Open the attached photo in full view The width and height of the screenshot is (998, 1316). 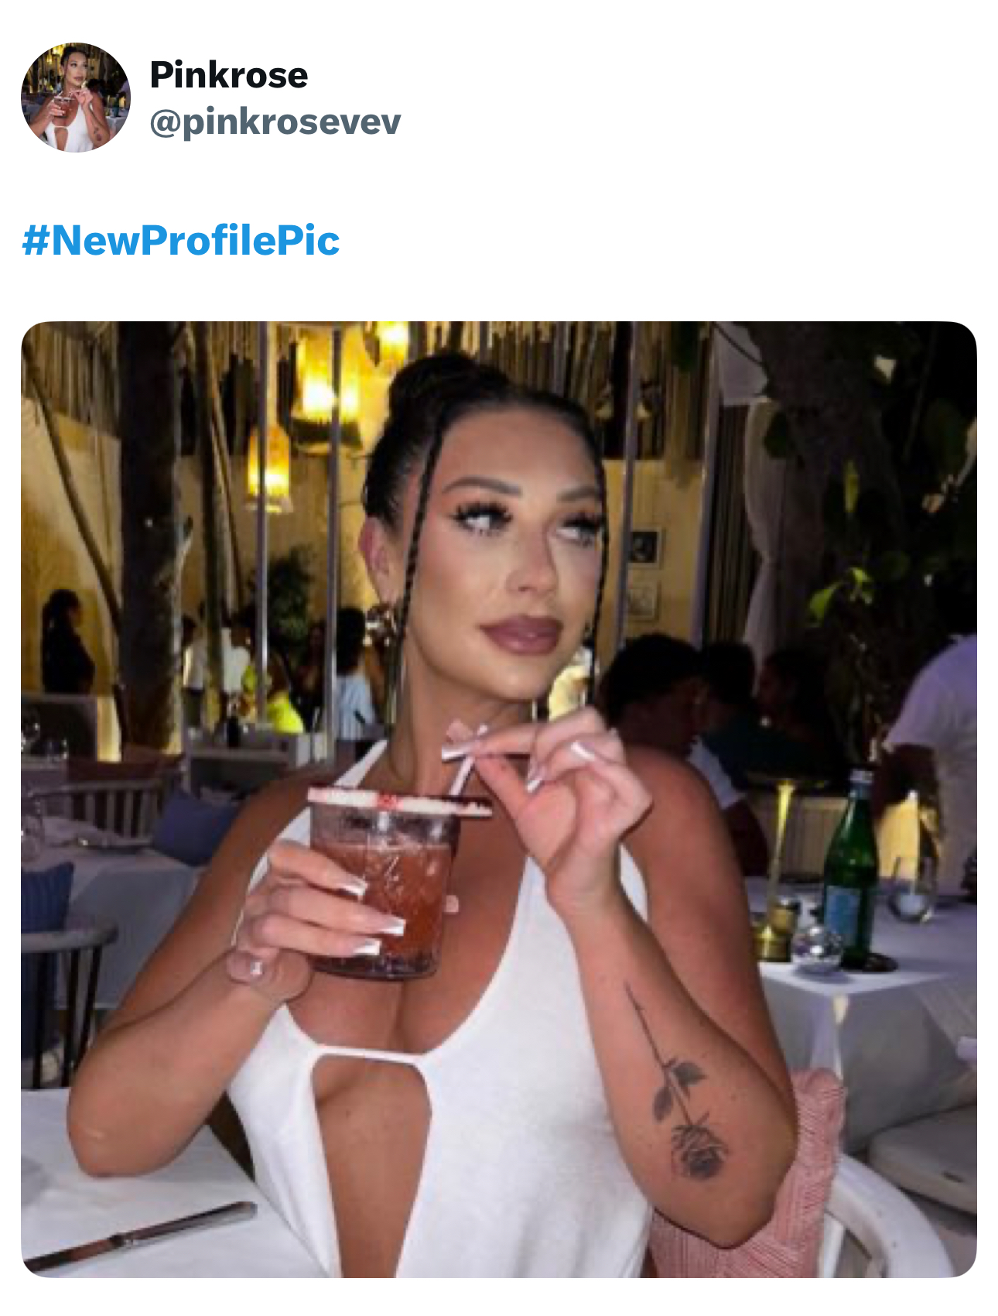499,799
